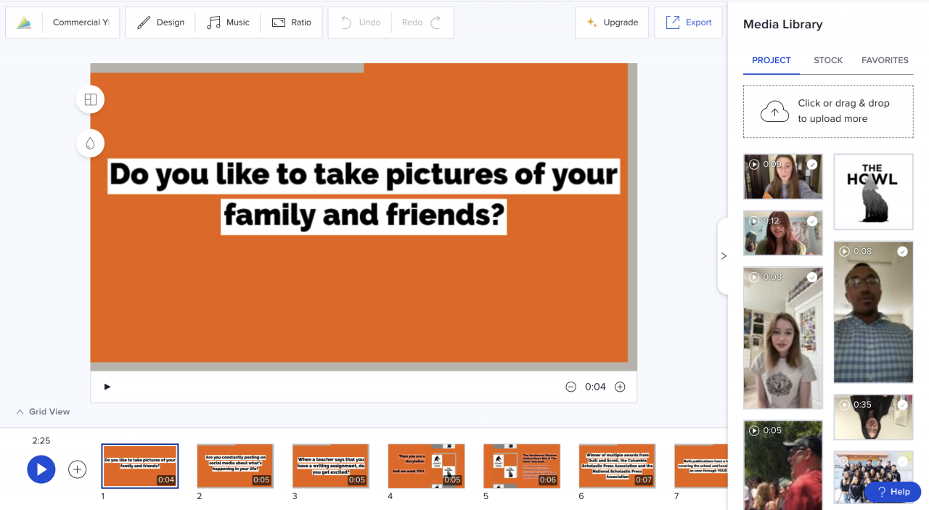Change the video Ratio
The width and height of the screenshot is (929, 510).
pyautogui.click(x=291, y=22)
